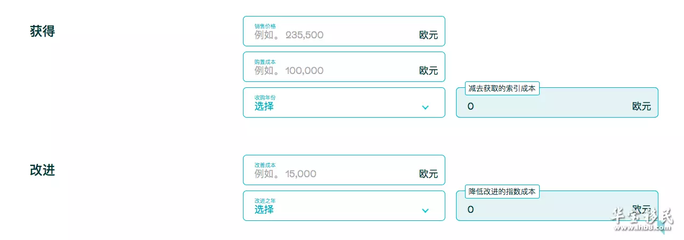Click the 改善成本 input field
Screen dimensions: 684x240
pos(344,170)
